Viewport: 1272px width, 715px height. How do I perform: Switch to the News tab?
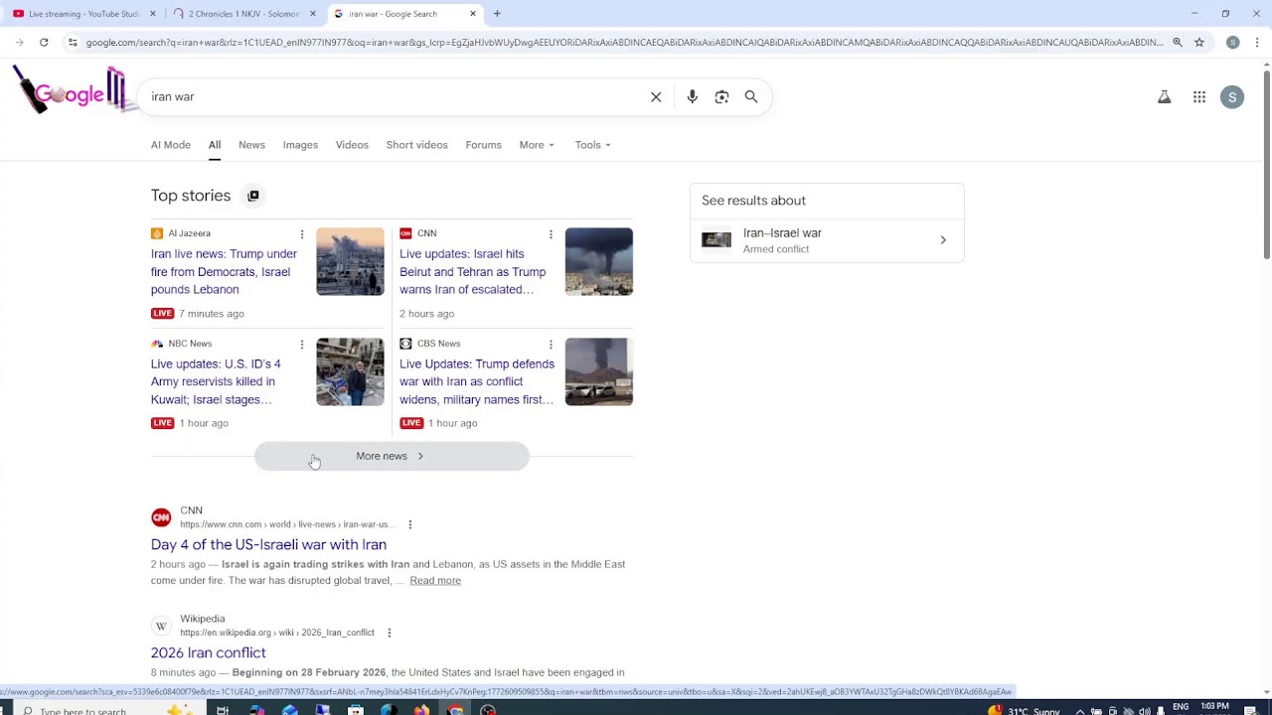pos(251,145)
